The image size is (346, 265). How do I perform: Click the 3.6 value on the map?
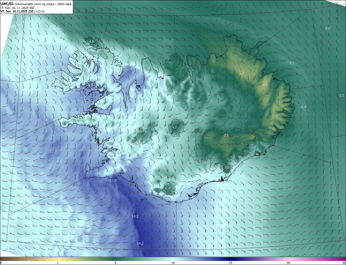tap(227, 135)
